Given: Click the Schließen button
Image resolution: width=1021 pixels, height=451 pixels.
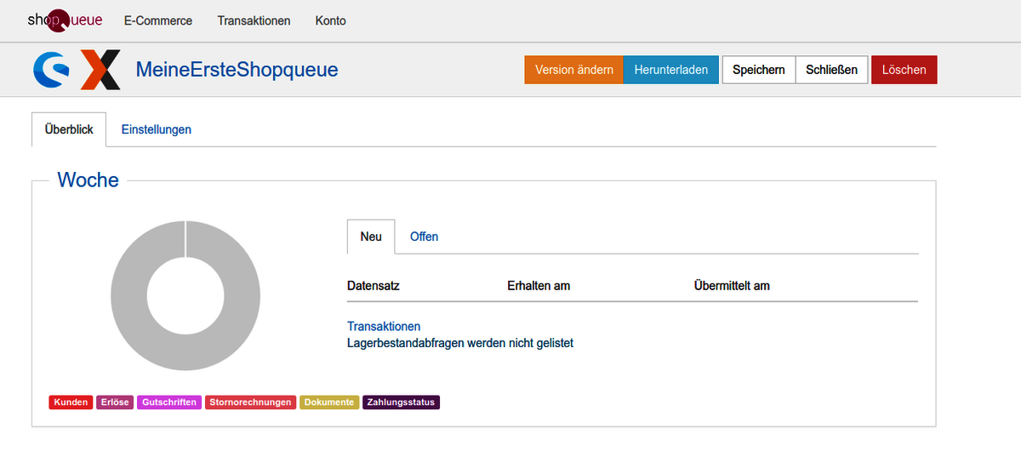Looking at the screenshot, I should pos(832,70).
